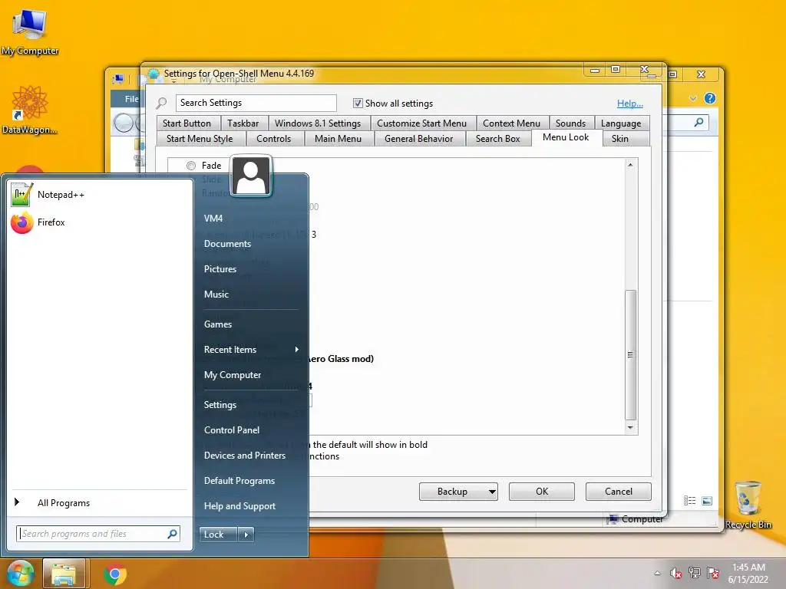Screen dimensions: 786x589
Task: Switch Explorer to details view icon
Action: tap(690, 500)
